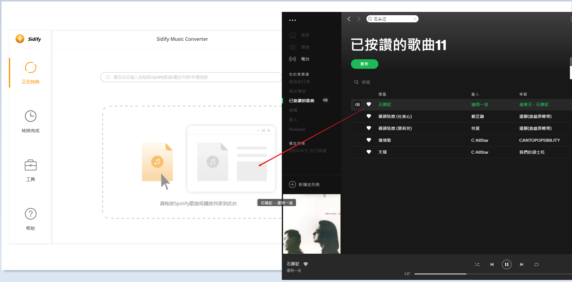
Task: Click the search magnifier icon in Sidify link field
Action: pyautogui.click(x=108, y=77)
